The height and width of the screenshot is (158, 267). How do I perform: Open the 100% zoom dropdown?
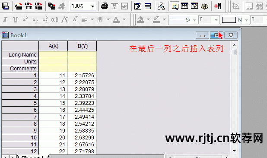click(x=92, y=6)
